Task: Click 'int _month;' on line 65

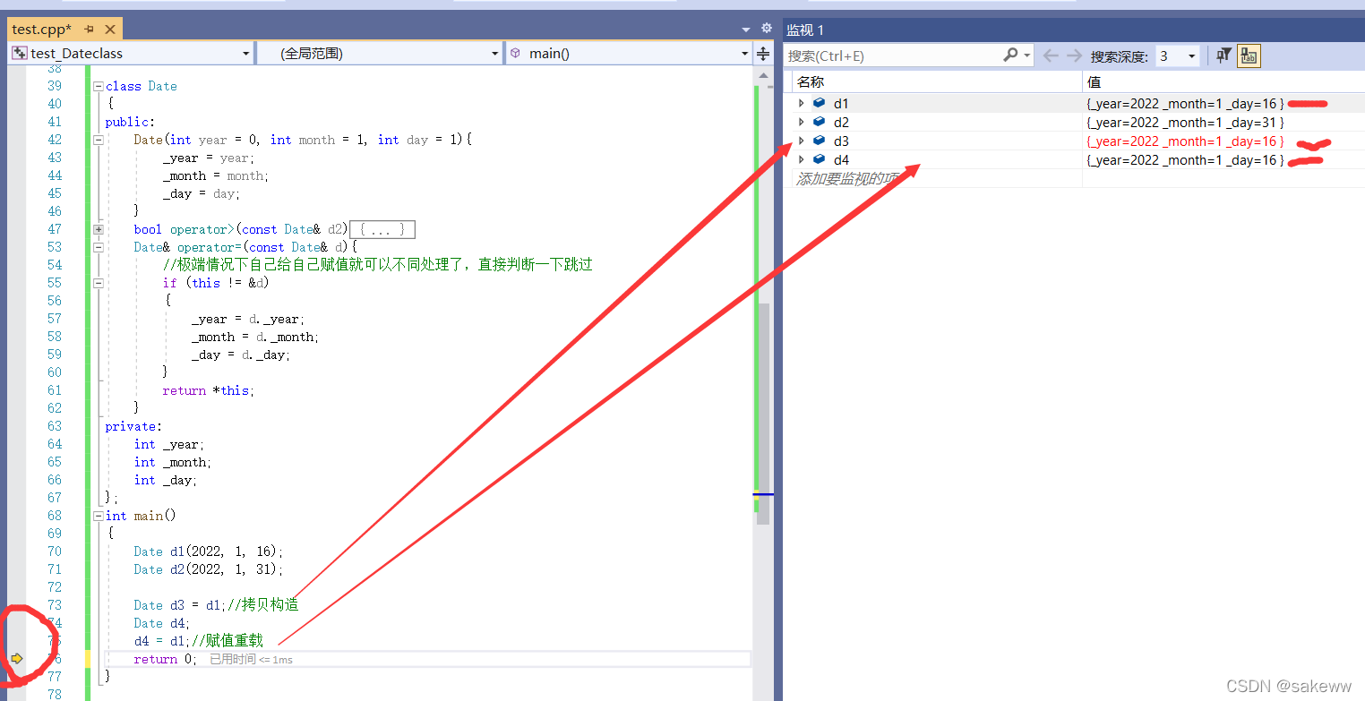Action: coord(173,462)
